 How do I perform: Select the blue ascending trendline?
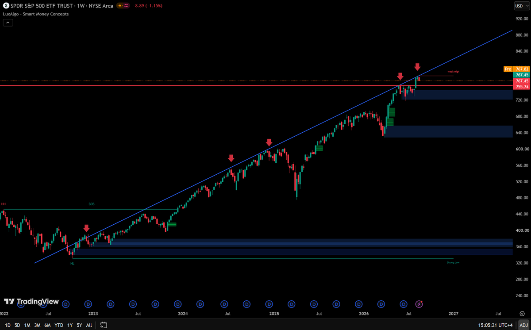[274, 146]
